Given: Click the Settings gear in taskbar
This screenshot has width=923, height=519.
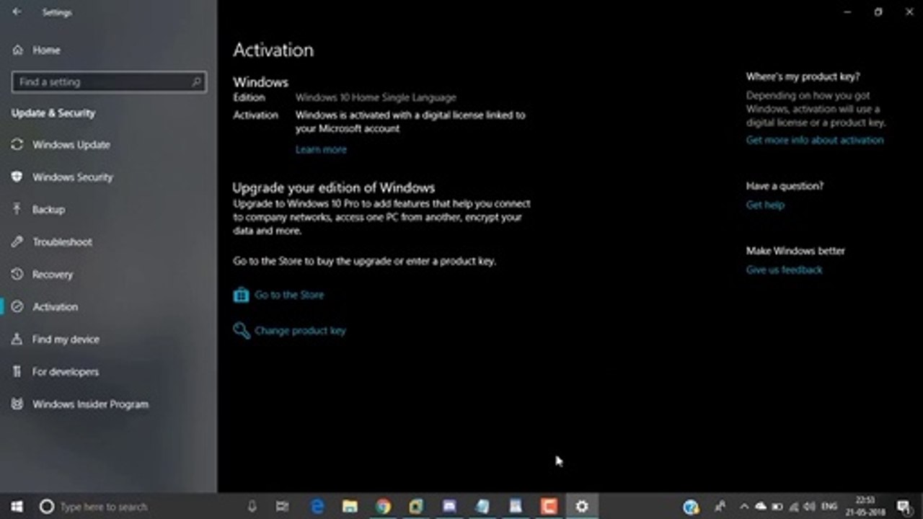Looking at the screenshot, I should tap(582, 507).
